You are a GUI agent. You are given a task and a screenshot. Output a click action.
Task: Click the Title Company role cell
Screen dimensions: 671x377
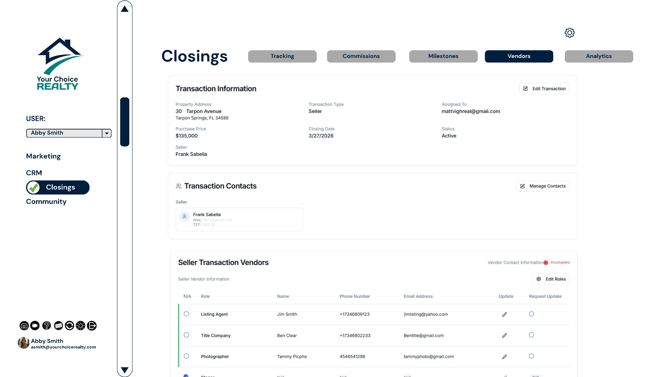216,336
